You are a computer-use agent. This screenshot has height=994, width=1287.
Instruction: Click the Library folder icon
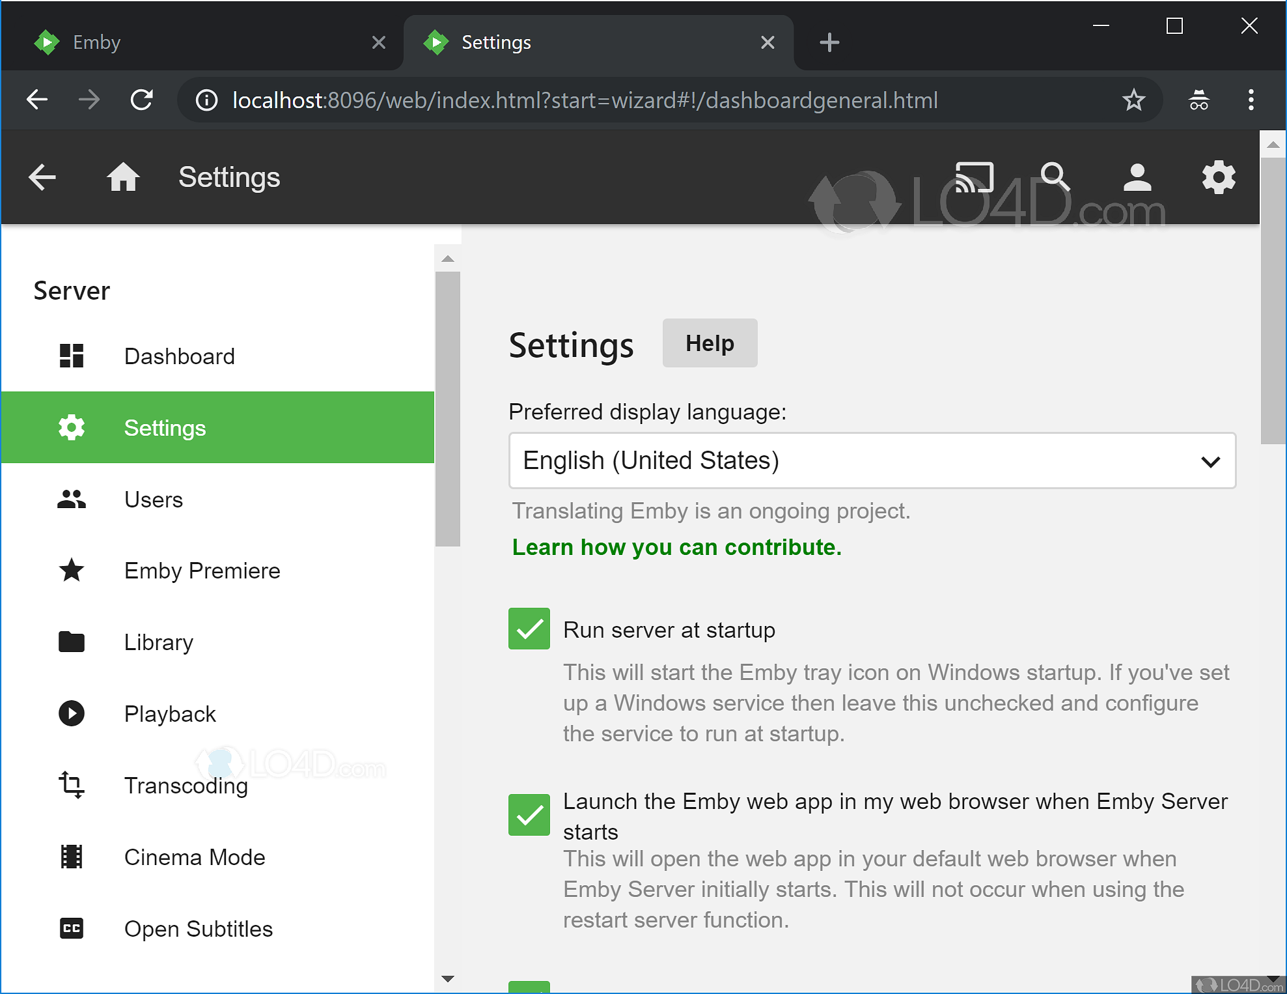[71, 642]
